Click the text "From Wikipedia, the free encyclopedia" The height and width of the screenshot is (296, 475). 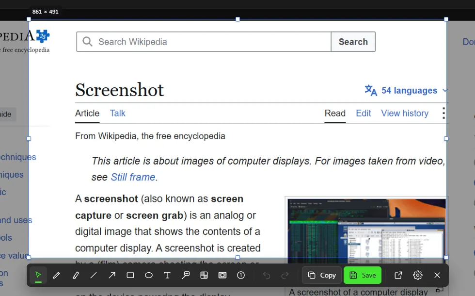coord(150,136)
